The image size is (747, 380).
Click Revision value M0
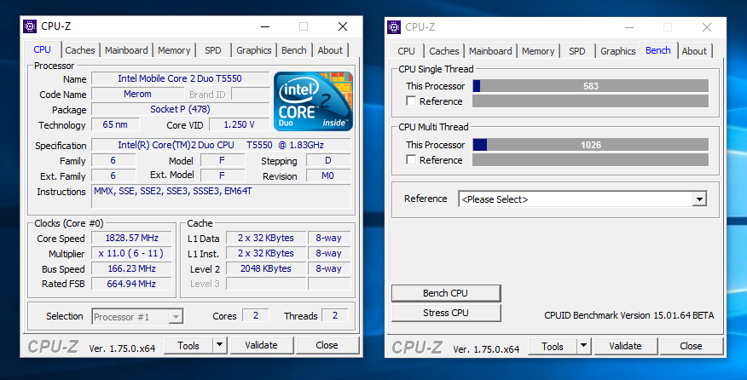coord(327,176)
